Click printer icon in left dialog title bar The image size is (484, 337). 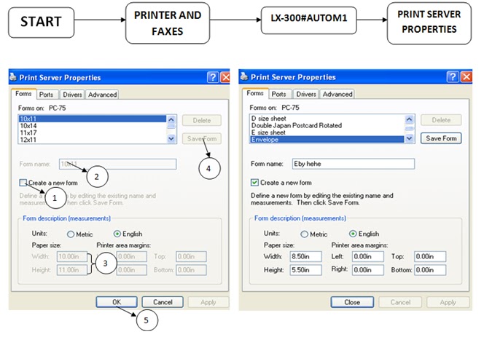(x=13, y=76)
